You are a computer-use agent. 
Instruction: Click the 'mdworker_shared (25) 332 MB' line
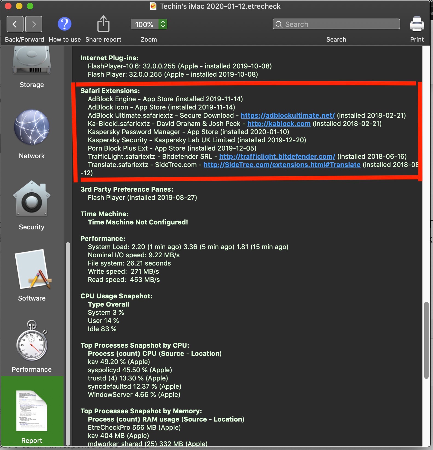[148, 443]
